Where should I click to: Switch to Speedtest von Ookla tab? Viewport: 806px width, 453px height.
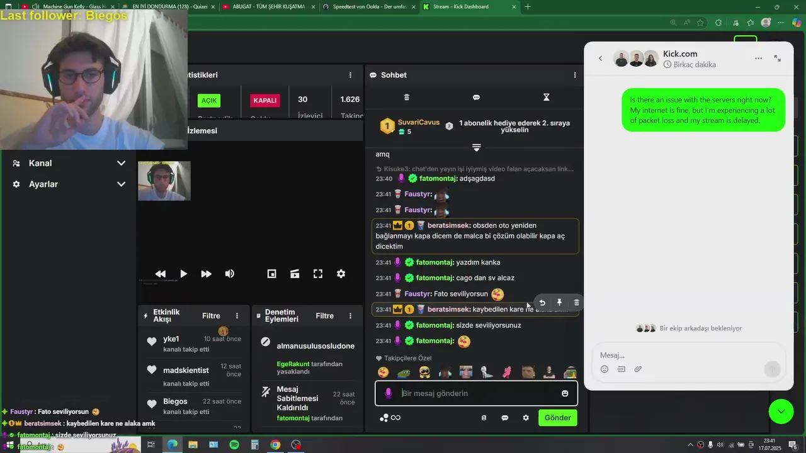tap(368, 7)
